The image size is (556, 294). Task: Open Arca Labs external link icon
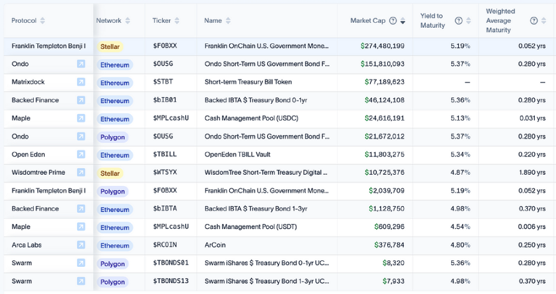81,245
